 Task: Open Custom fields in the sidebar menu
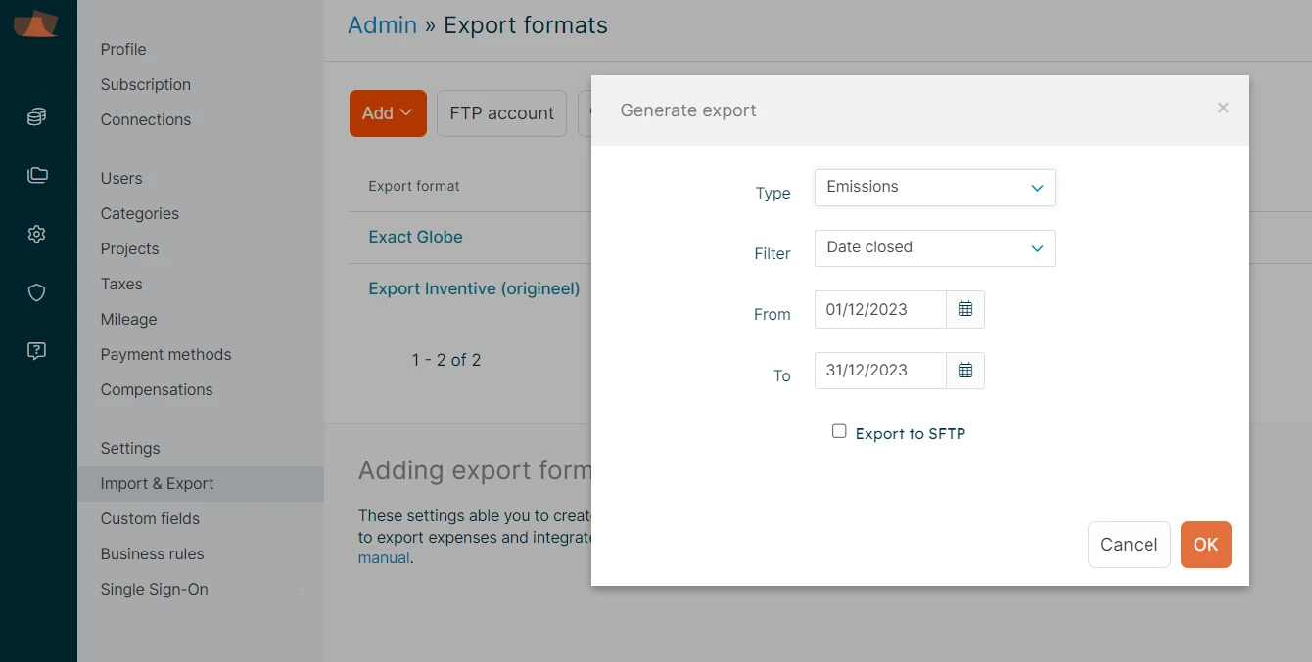point(150,518)
